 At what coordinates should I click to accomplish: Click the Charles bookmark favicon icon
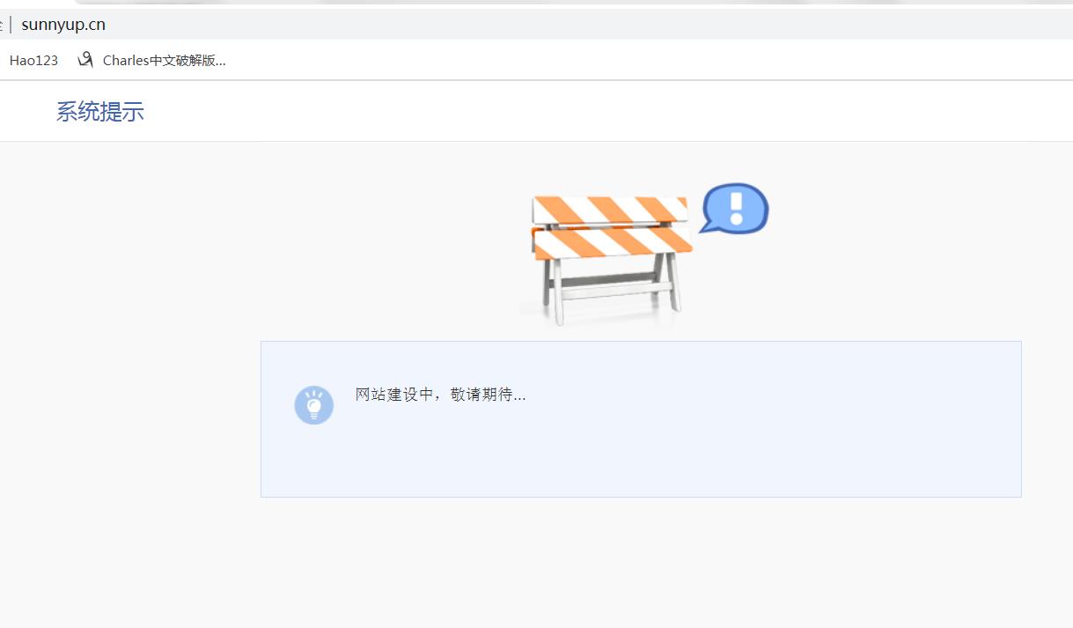click(85, 60)
